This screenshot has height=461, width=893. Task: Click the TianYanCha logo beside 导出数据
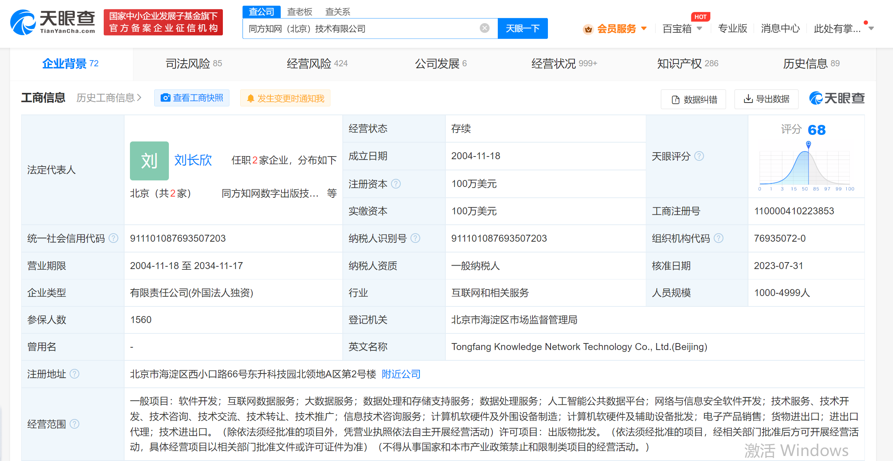click(x=837, y=98)
